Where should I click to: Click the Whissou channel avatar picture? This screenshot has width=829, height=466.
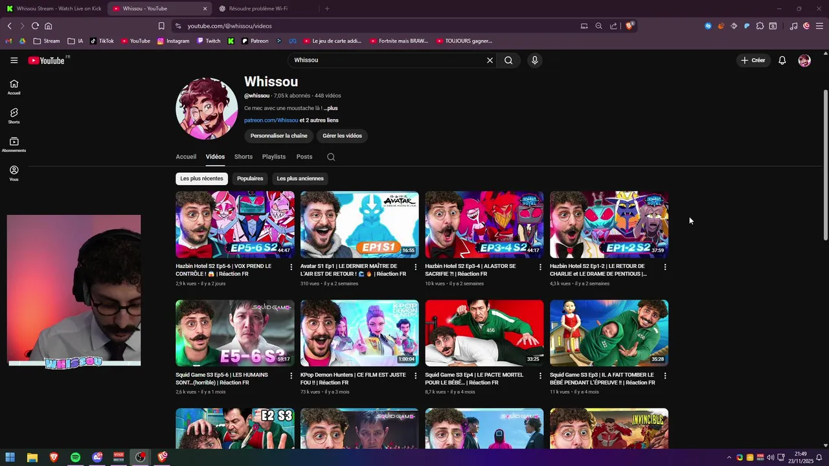coord(207,109)
